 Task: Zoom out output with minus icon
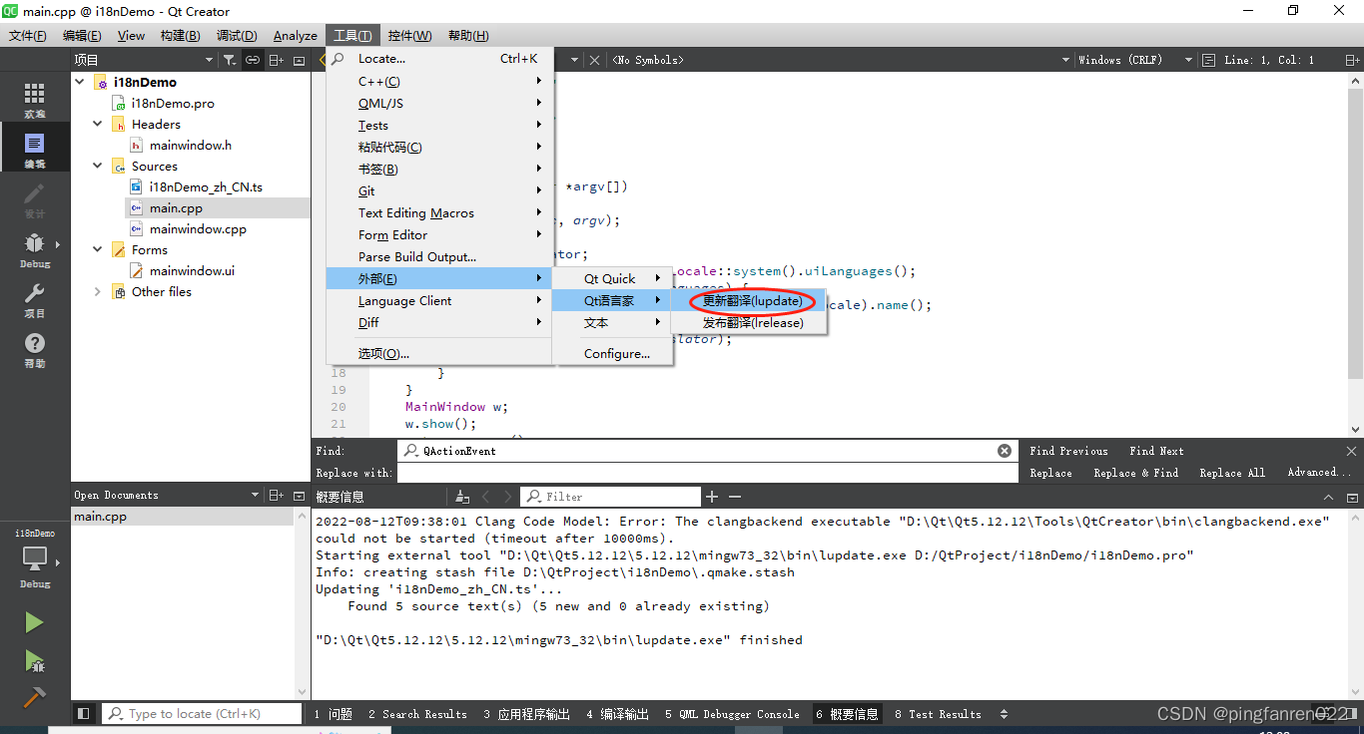coord(735,497)
